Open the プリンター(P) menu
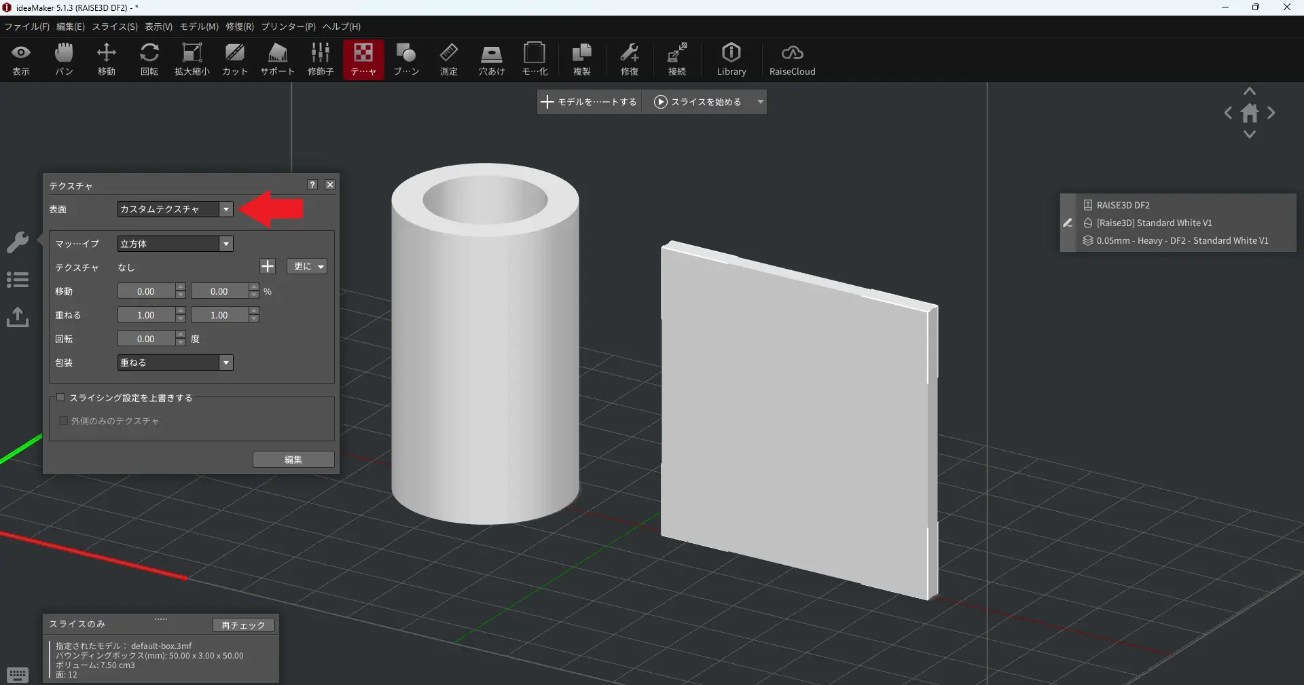The width and height of the screenshot is (1304, 685). (288, 26)
